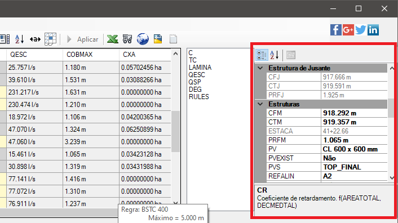Screen dimensions: 398x223
Task: Click the 1.416 m cell
Action: (x=91, y=179)
